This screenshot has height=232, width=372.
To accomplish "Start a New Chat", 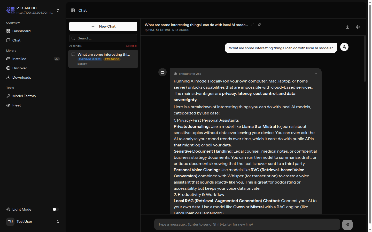I will tap(103, 26).
